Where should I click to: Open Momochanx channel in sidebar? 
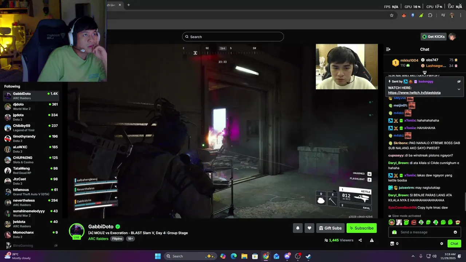[31, 234]
